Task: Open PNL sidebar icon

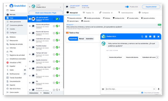Action: click(8, 52)
